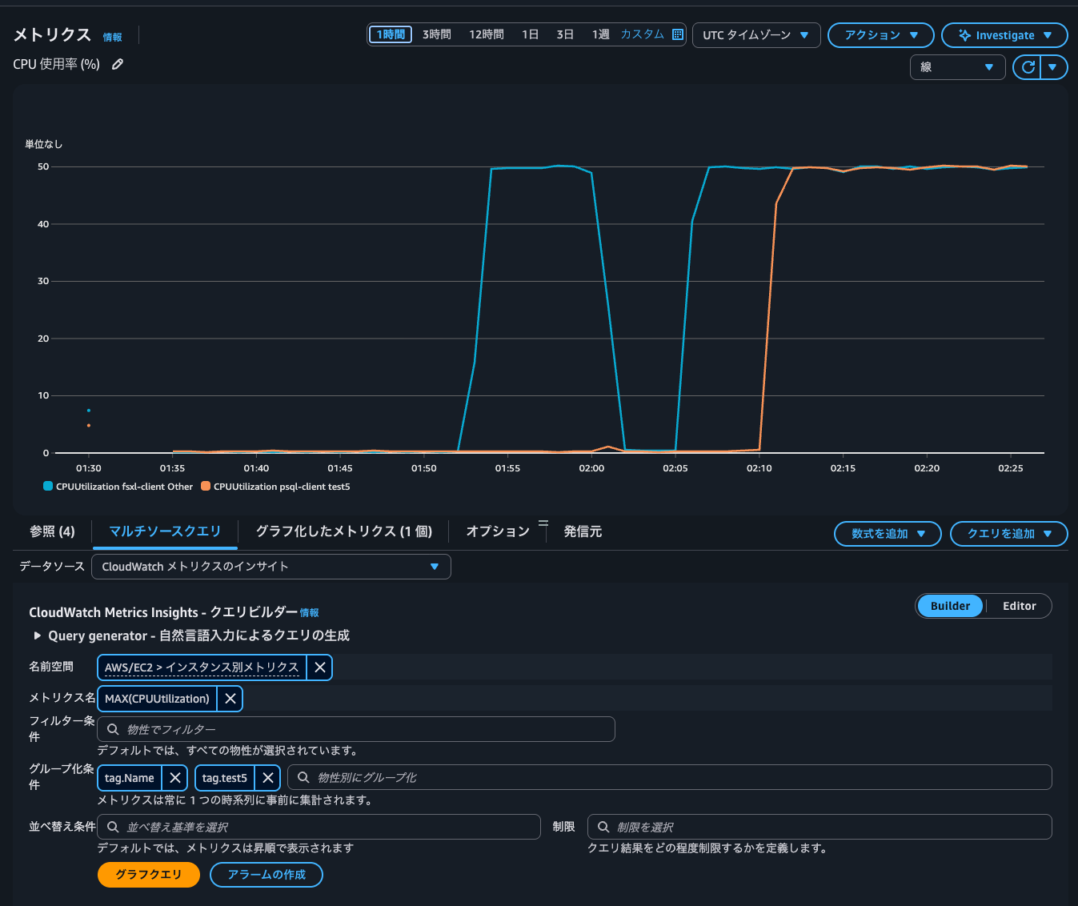Select the 3時間 time range
The height and width of the screenshot is (906, 1078).
point(437,34)
